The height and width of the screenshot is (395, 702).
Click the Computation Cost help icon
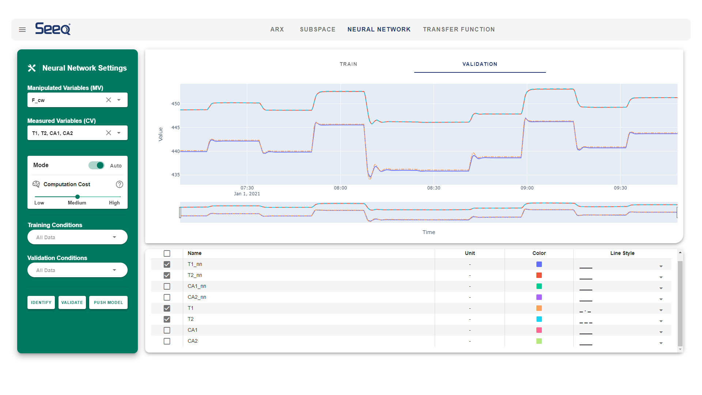point(120,184)
